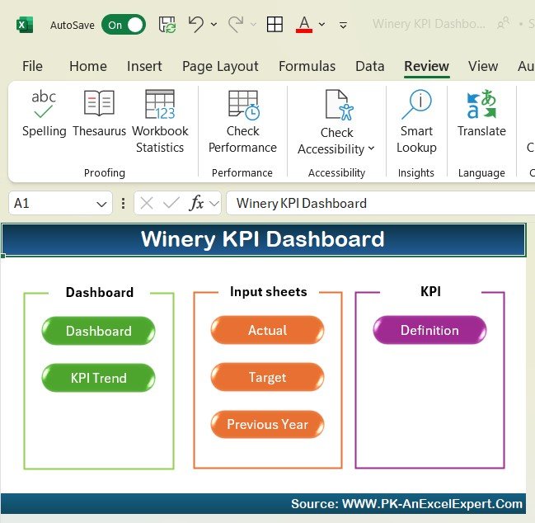Expand the Name Box dropdown arrow
535x523 pixels.
point(101,204)
